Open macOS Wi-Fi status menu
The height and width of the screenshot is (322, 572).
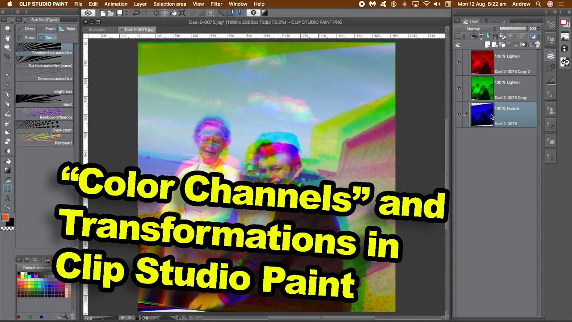426,4
